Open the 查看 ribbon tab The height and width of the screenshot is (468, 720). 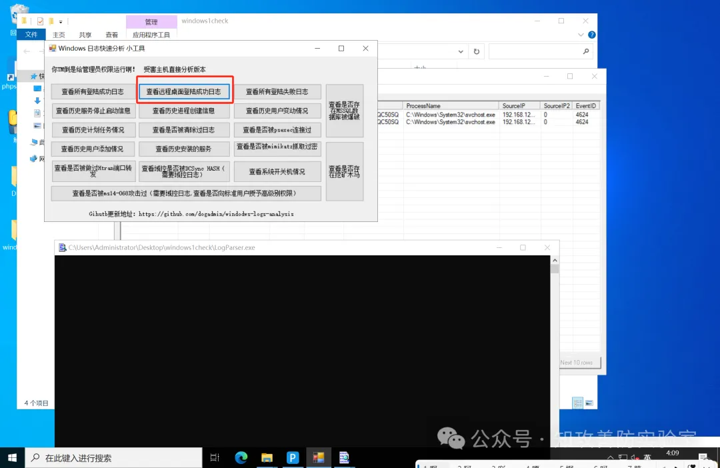(x=111, y=35)
